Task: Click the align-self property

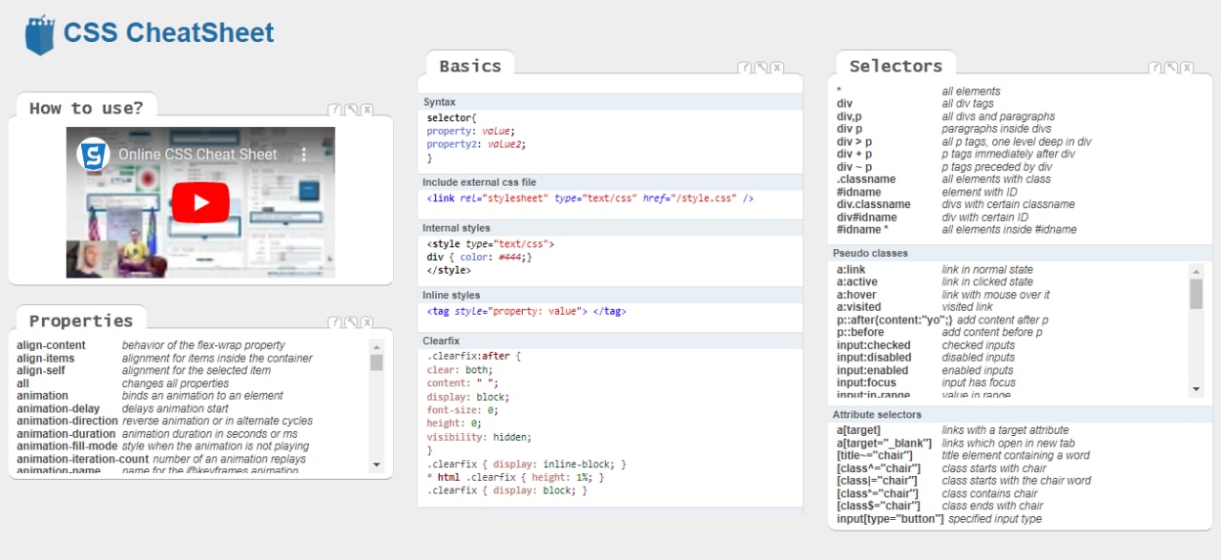Action: pyautogui.click(x=41, y=371)
